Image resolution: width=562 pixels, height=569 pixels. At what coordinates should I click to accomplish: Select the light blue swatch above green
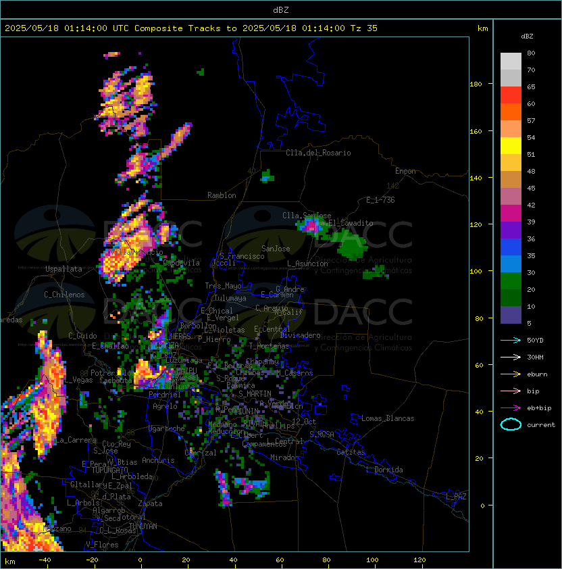pyautogui.click(x=511, y=264)
